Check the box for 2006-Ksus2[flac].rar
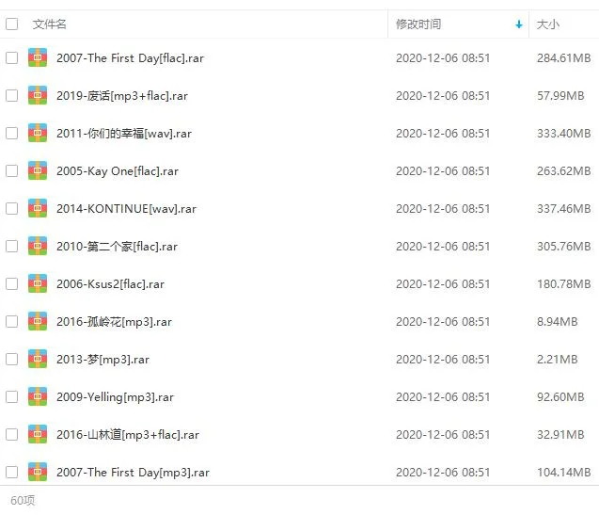This screenshot has height=515, width=599. click(x=12, y=284)
